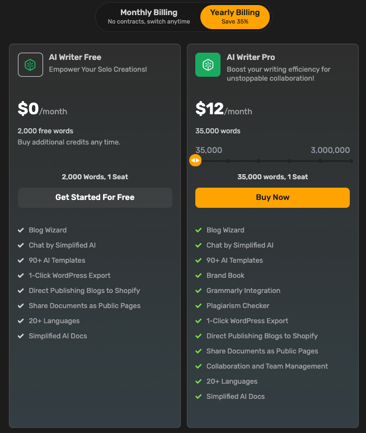The height and width of the screenshot is (433, 366).
Task: Select the Yearly Billing option
Action: point(235,17)
